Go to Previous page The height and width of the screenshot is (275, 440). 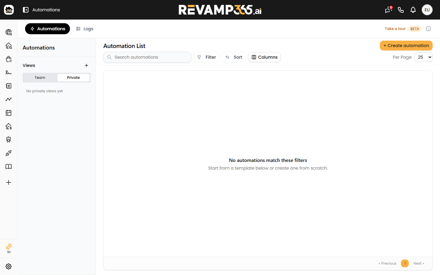pyautogui.click(x=387, y=263)
